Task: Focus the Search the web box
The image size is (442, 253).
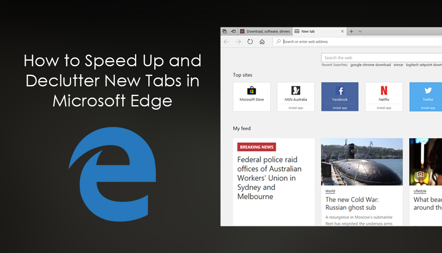Action: point(381,58)
